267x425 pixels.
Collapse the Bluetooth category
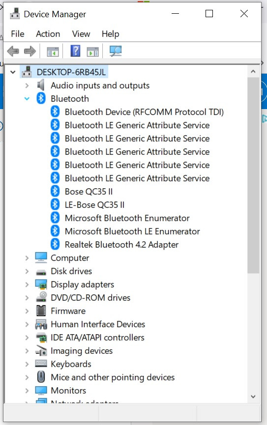27,99
